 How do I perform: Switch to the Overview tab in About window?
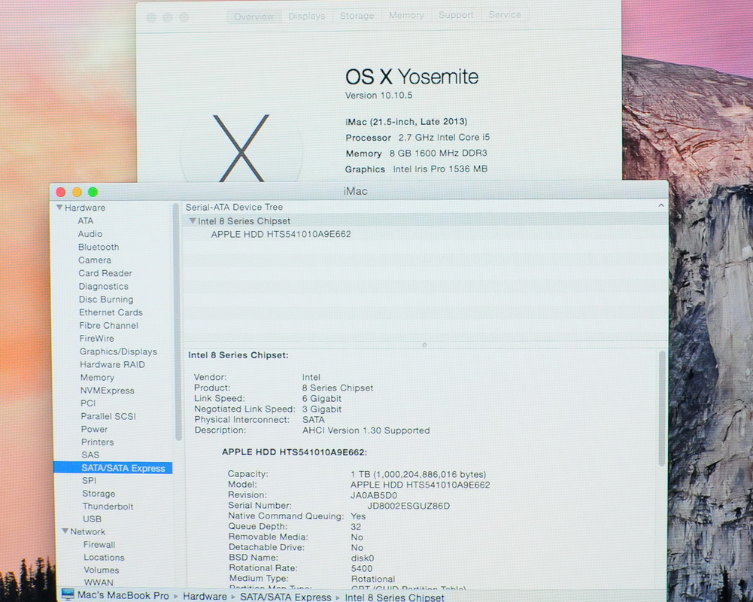254,17
